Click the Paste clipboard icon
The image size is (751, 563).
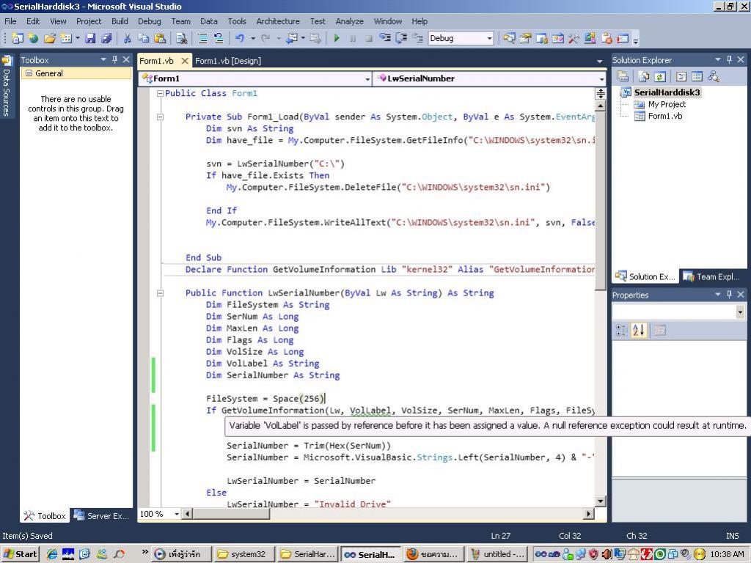(159, 38)
